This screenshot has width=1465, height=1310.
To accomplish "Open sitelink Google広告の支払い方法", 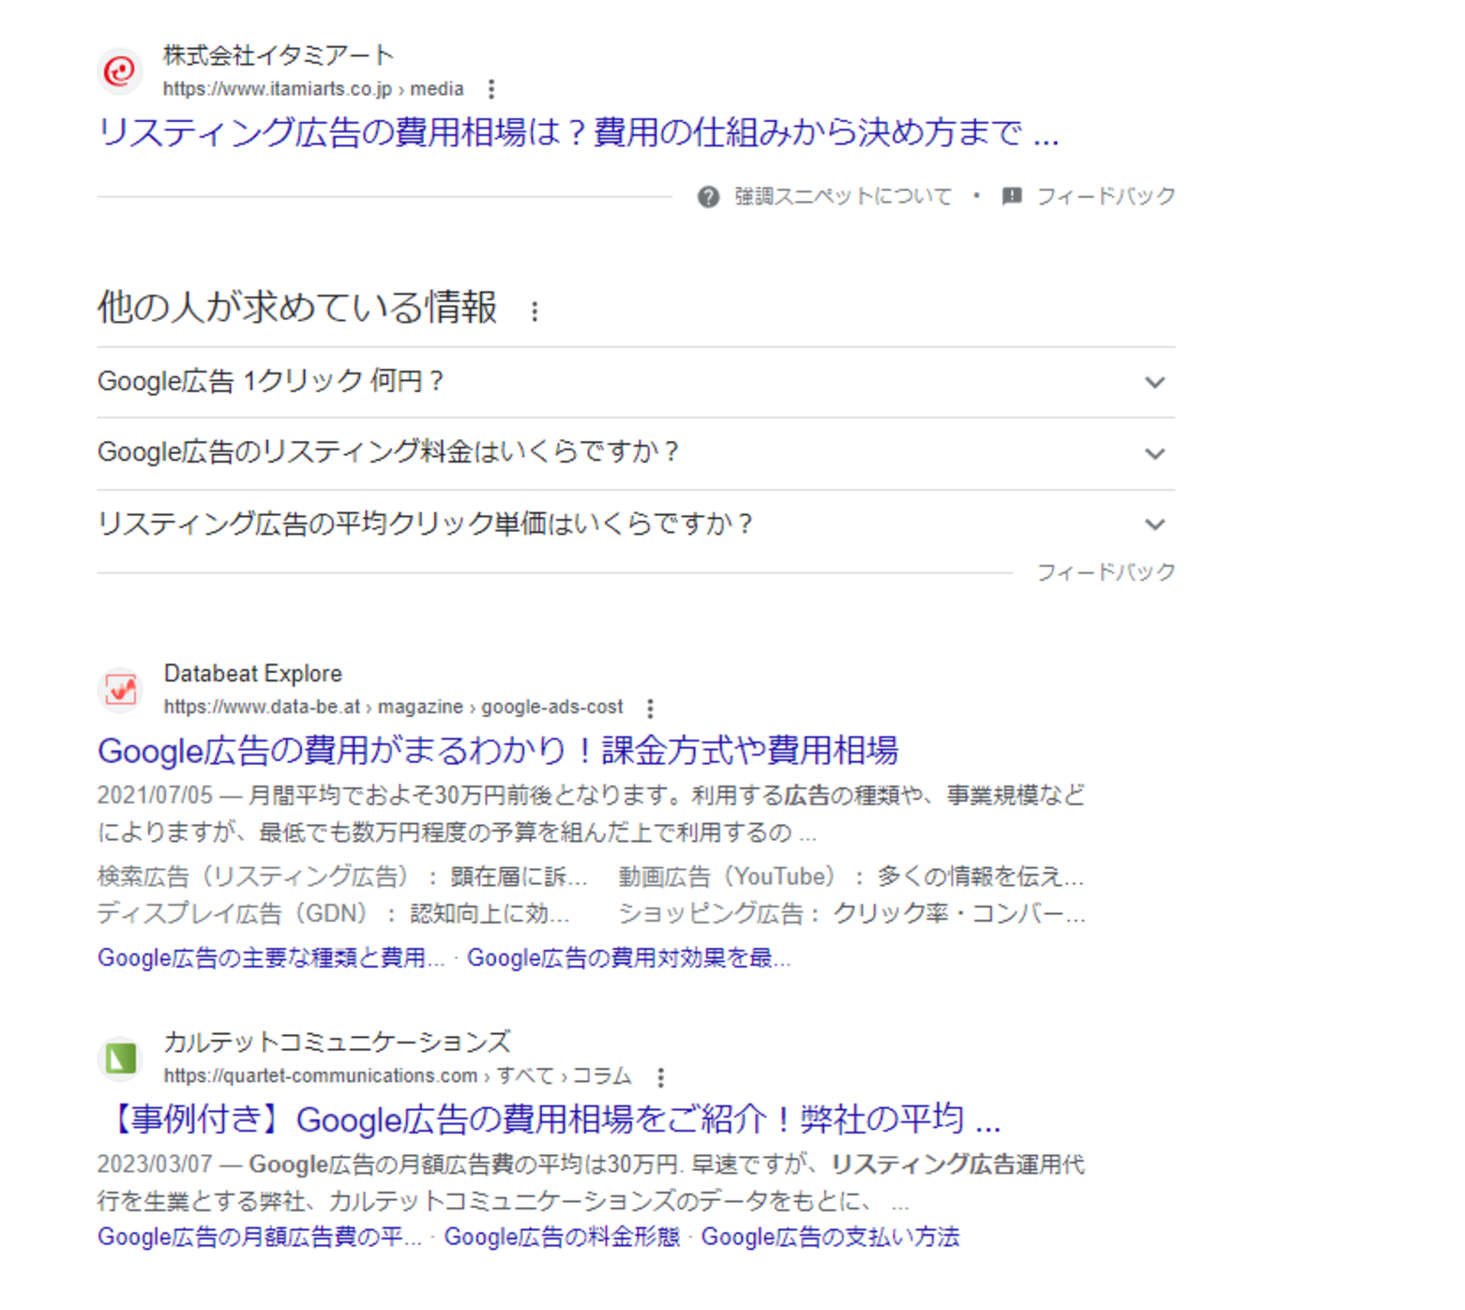I will [x=830, y=1237].
